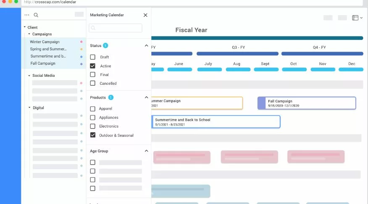Open the Fall Campaign calendar bar
This screenshot has width=368, height=204.
pos(307,103)
